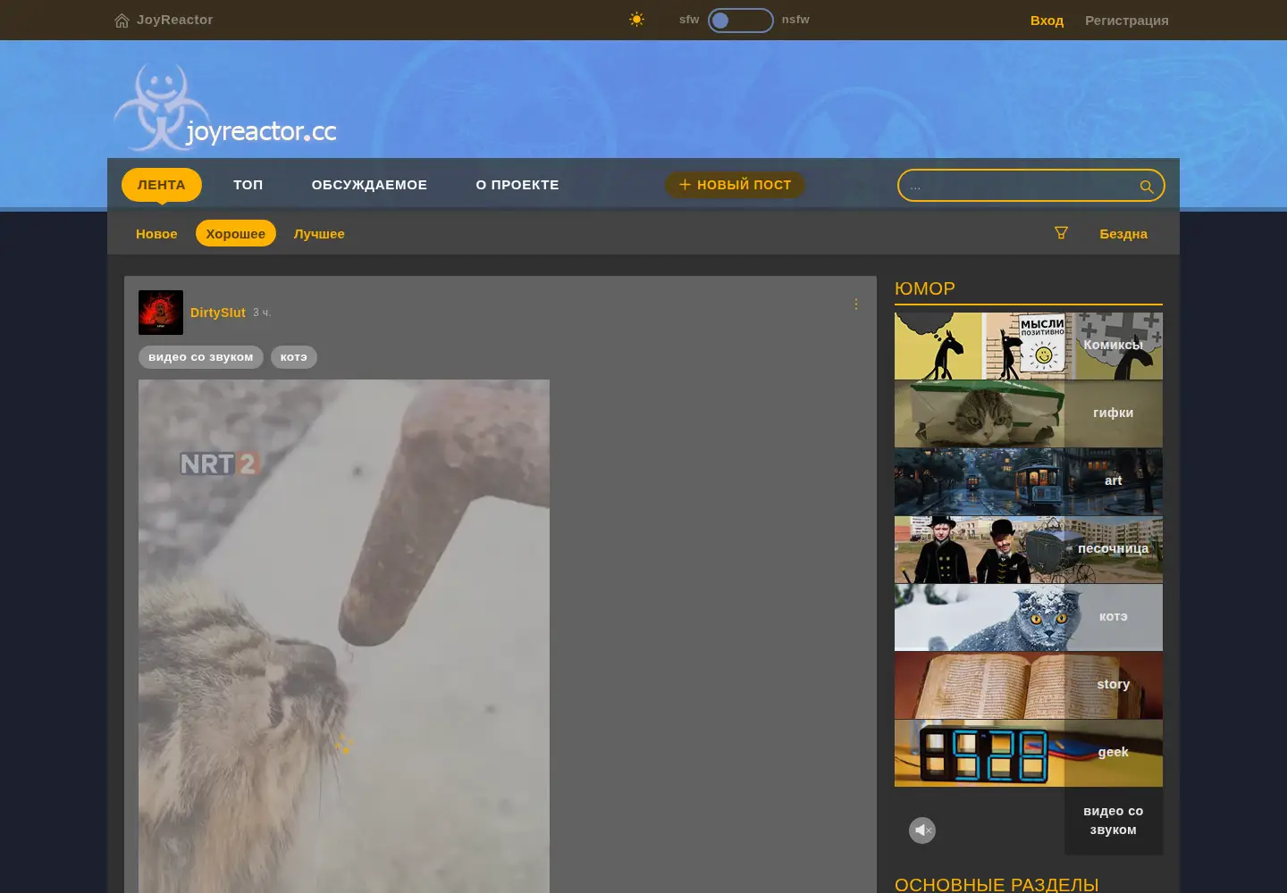Open DirtySlut's avatar image

[161, 313]
